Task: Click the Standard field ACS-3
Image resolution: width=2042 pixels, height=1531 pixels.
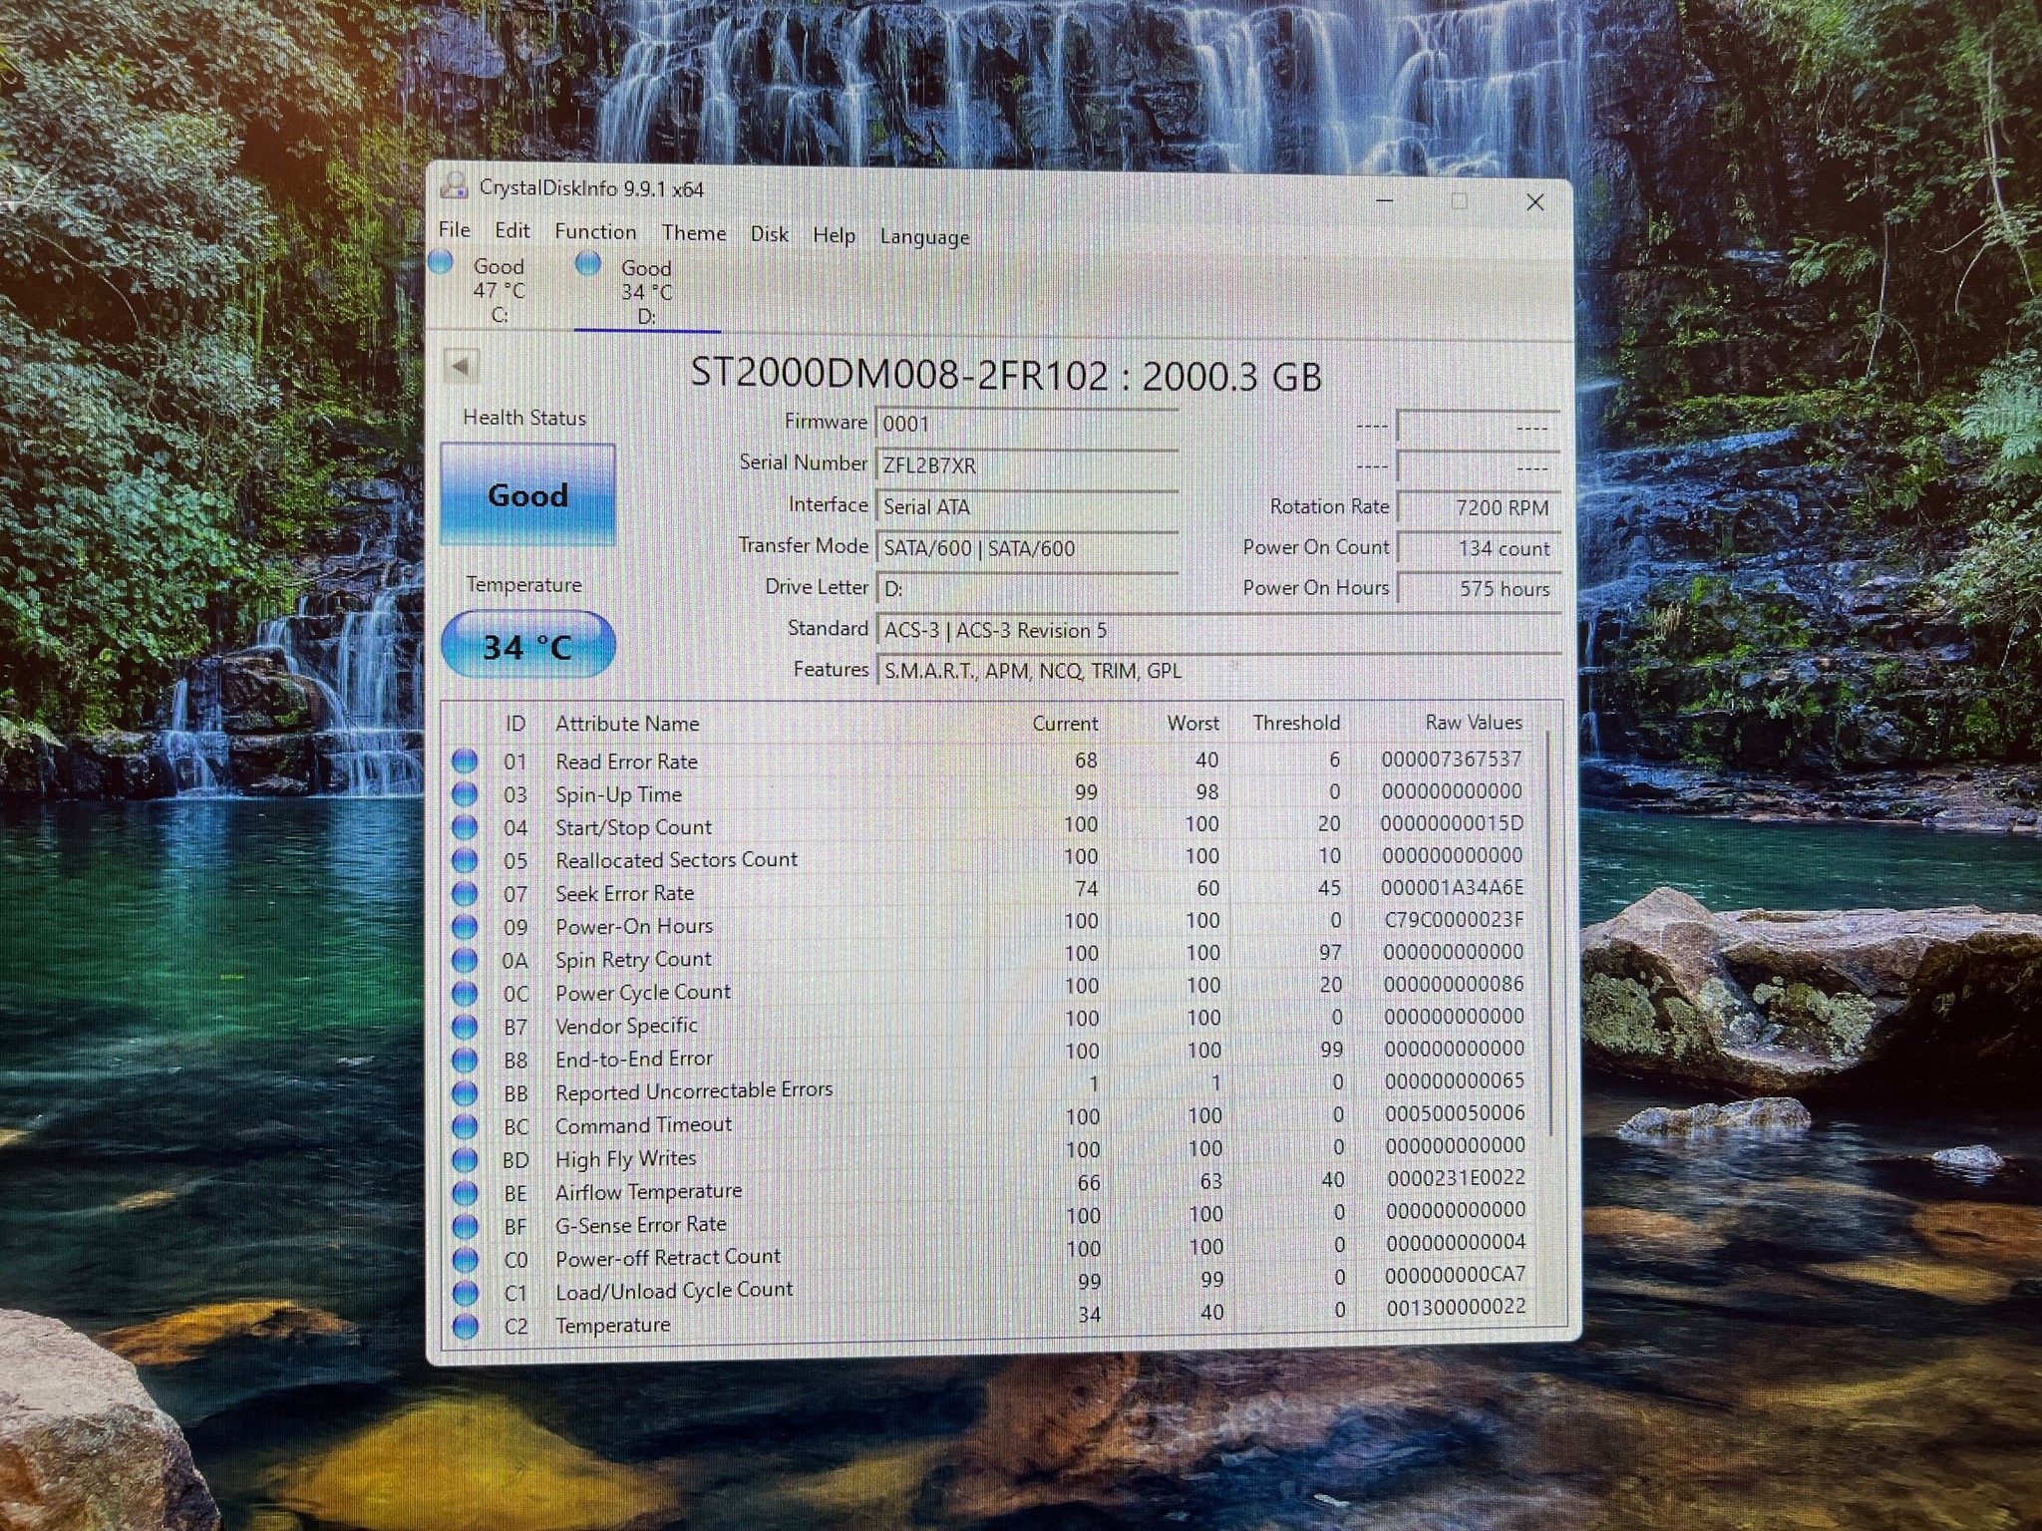Action: [x=1218, y=630]
